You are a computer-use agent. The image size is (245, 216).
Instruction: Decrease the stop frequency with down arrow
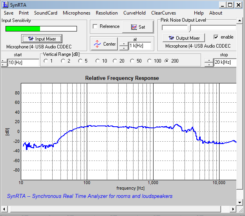tap(209, 65)
